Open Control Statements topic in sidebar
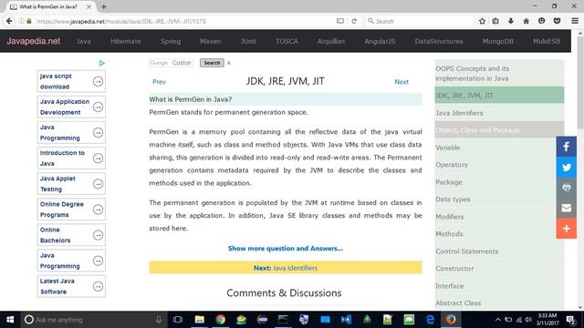This screenshot has width=584, height=328. pyautogui.click(x=499, y=251)
